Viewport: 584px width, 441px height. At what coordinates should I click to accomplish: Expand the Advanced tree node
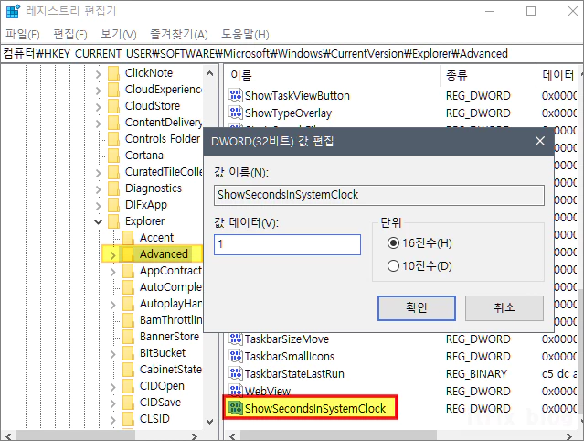point(112,255)
